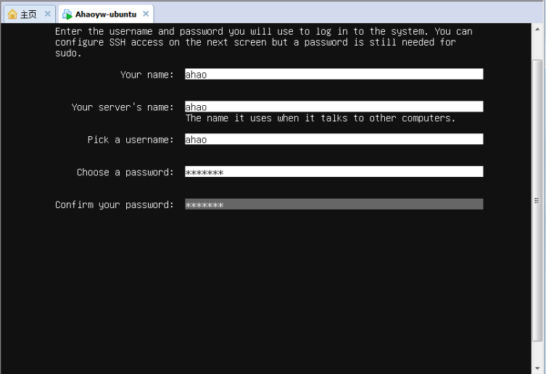The height and width of the screenshot is (374, 546).
Task: Click the VM icon on Ahaoyw-ubuntu tab
Action: pos(67,14)
